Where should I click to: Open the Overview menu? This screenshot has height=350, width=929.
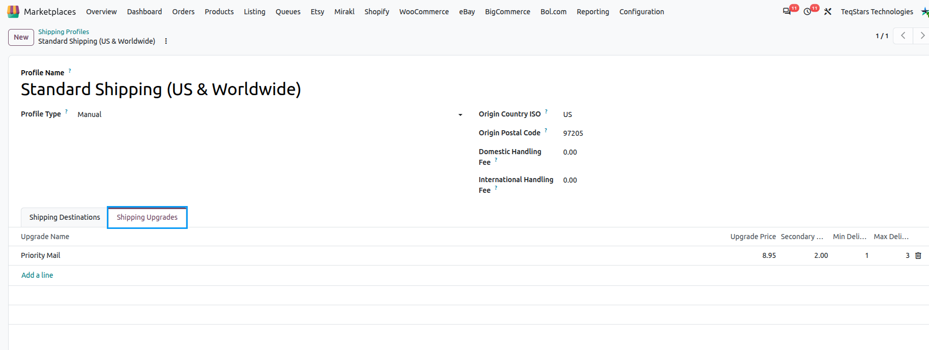click(101, 12)
